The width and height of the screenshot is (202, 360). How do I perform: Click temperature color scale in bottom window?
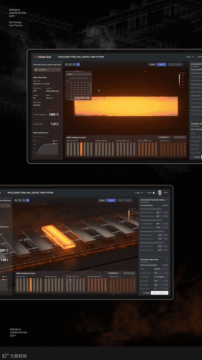pyautogui.click(x=129, y=217)
